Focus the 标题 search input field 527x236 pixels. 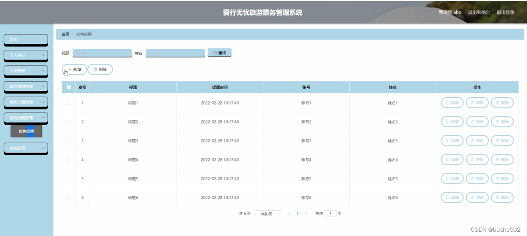pyautogui.click(x=102, y=53)
